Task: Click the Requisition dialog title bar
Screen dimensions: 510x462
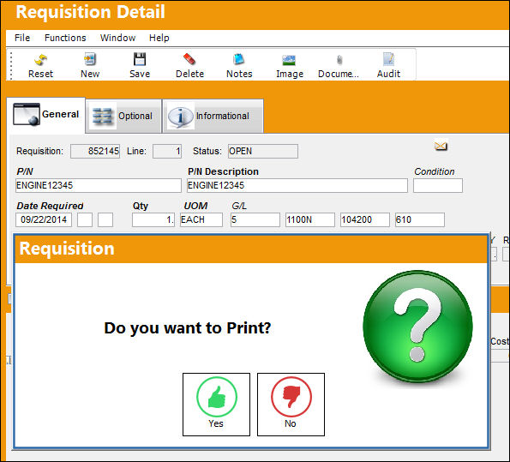Action: pos(251,249)
